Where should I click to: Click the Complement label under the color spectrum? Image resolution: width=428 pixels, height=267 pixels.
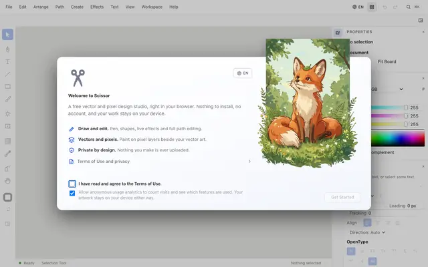[383, 153]
